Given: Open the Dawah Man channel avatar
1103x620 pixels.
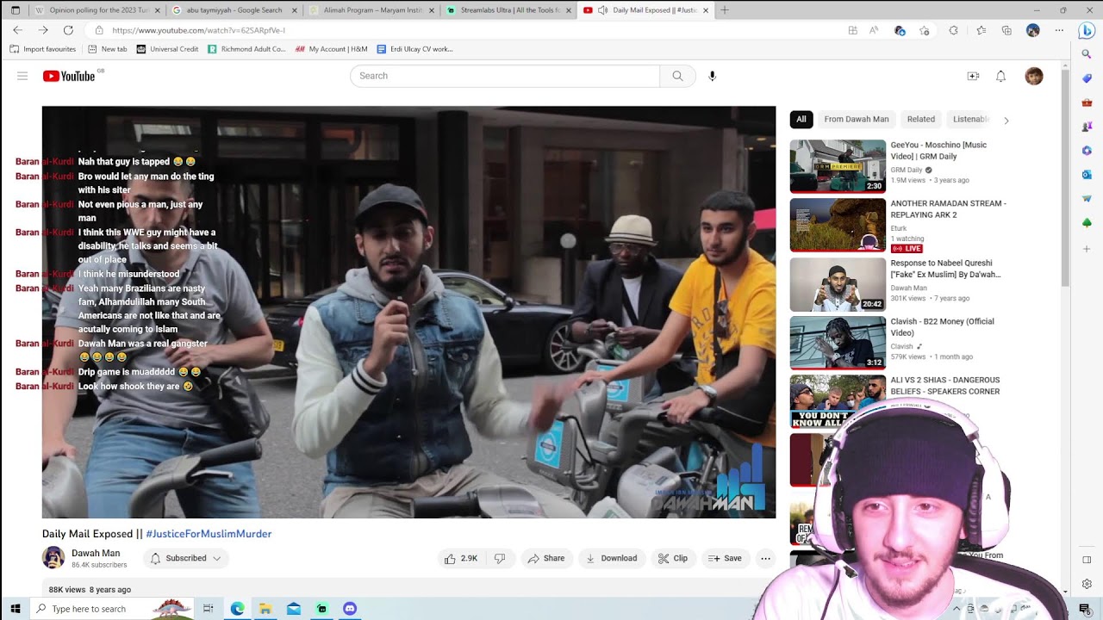Looking at the screenshot, I should point(53,558).
